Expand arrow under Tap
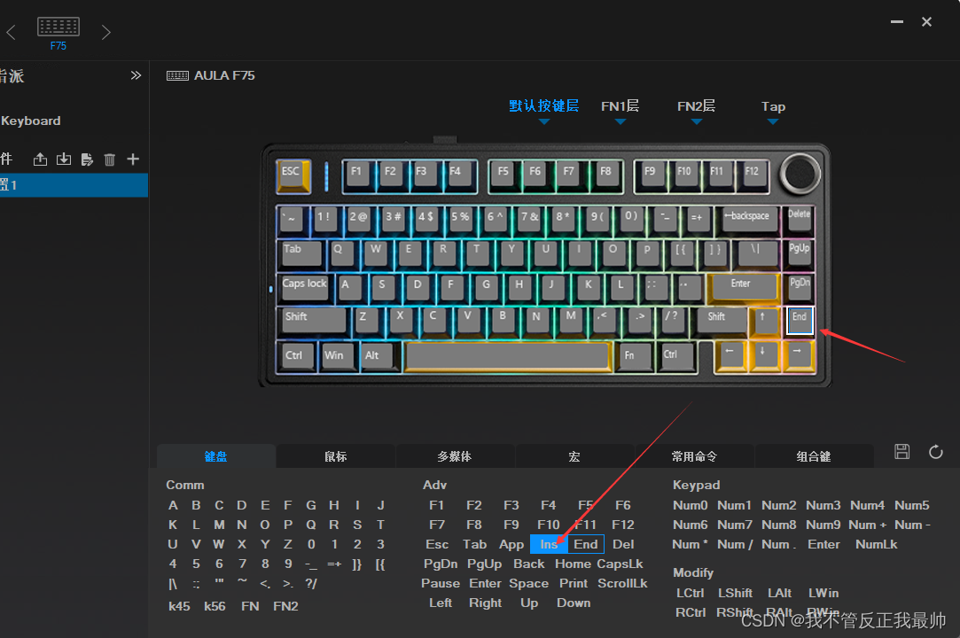The height and width of the screenshot is (638, 960). point(773,122)
